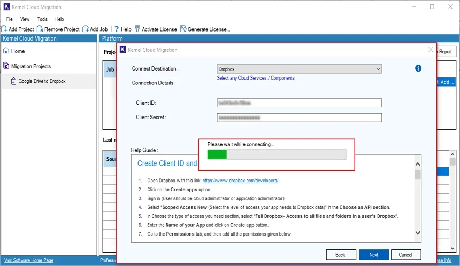The width and height of the screenshot is (460, 266).
Task: Click the Report button in main window
Action: pos(446,52)
